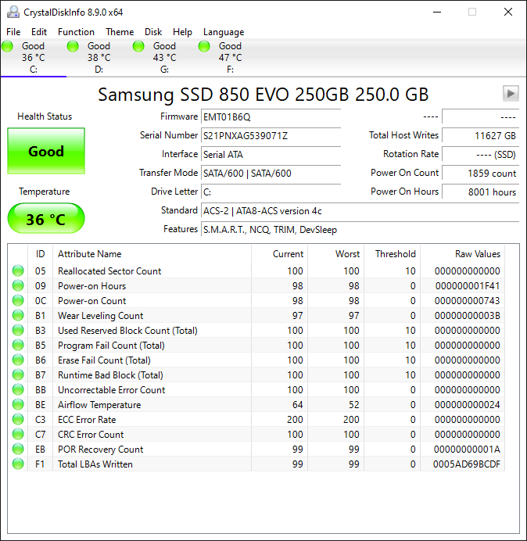Viewport: 527px width, 541px height.
Task: Click green status dot for Power-on Count row
Action: tap(18, 300)
